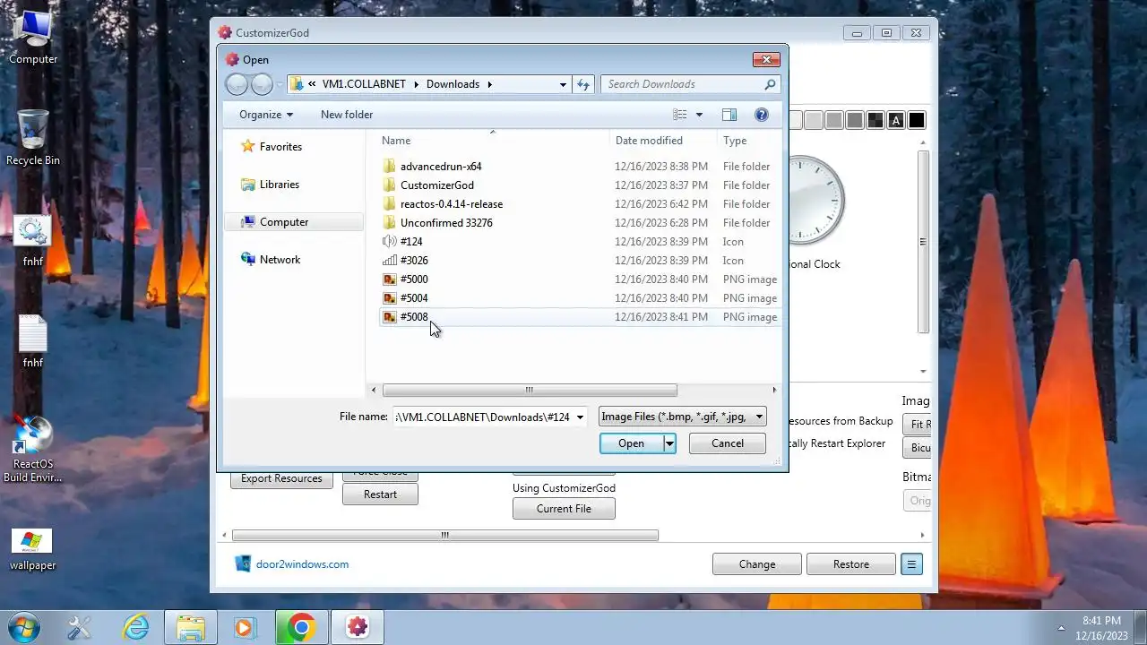Show the preview pane
The image size is (1147, 645).
729,115
